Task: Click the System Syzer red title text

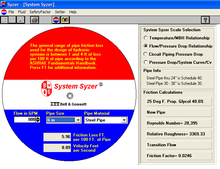Action: point(76,86)
